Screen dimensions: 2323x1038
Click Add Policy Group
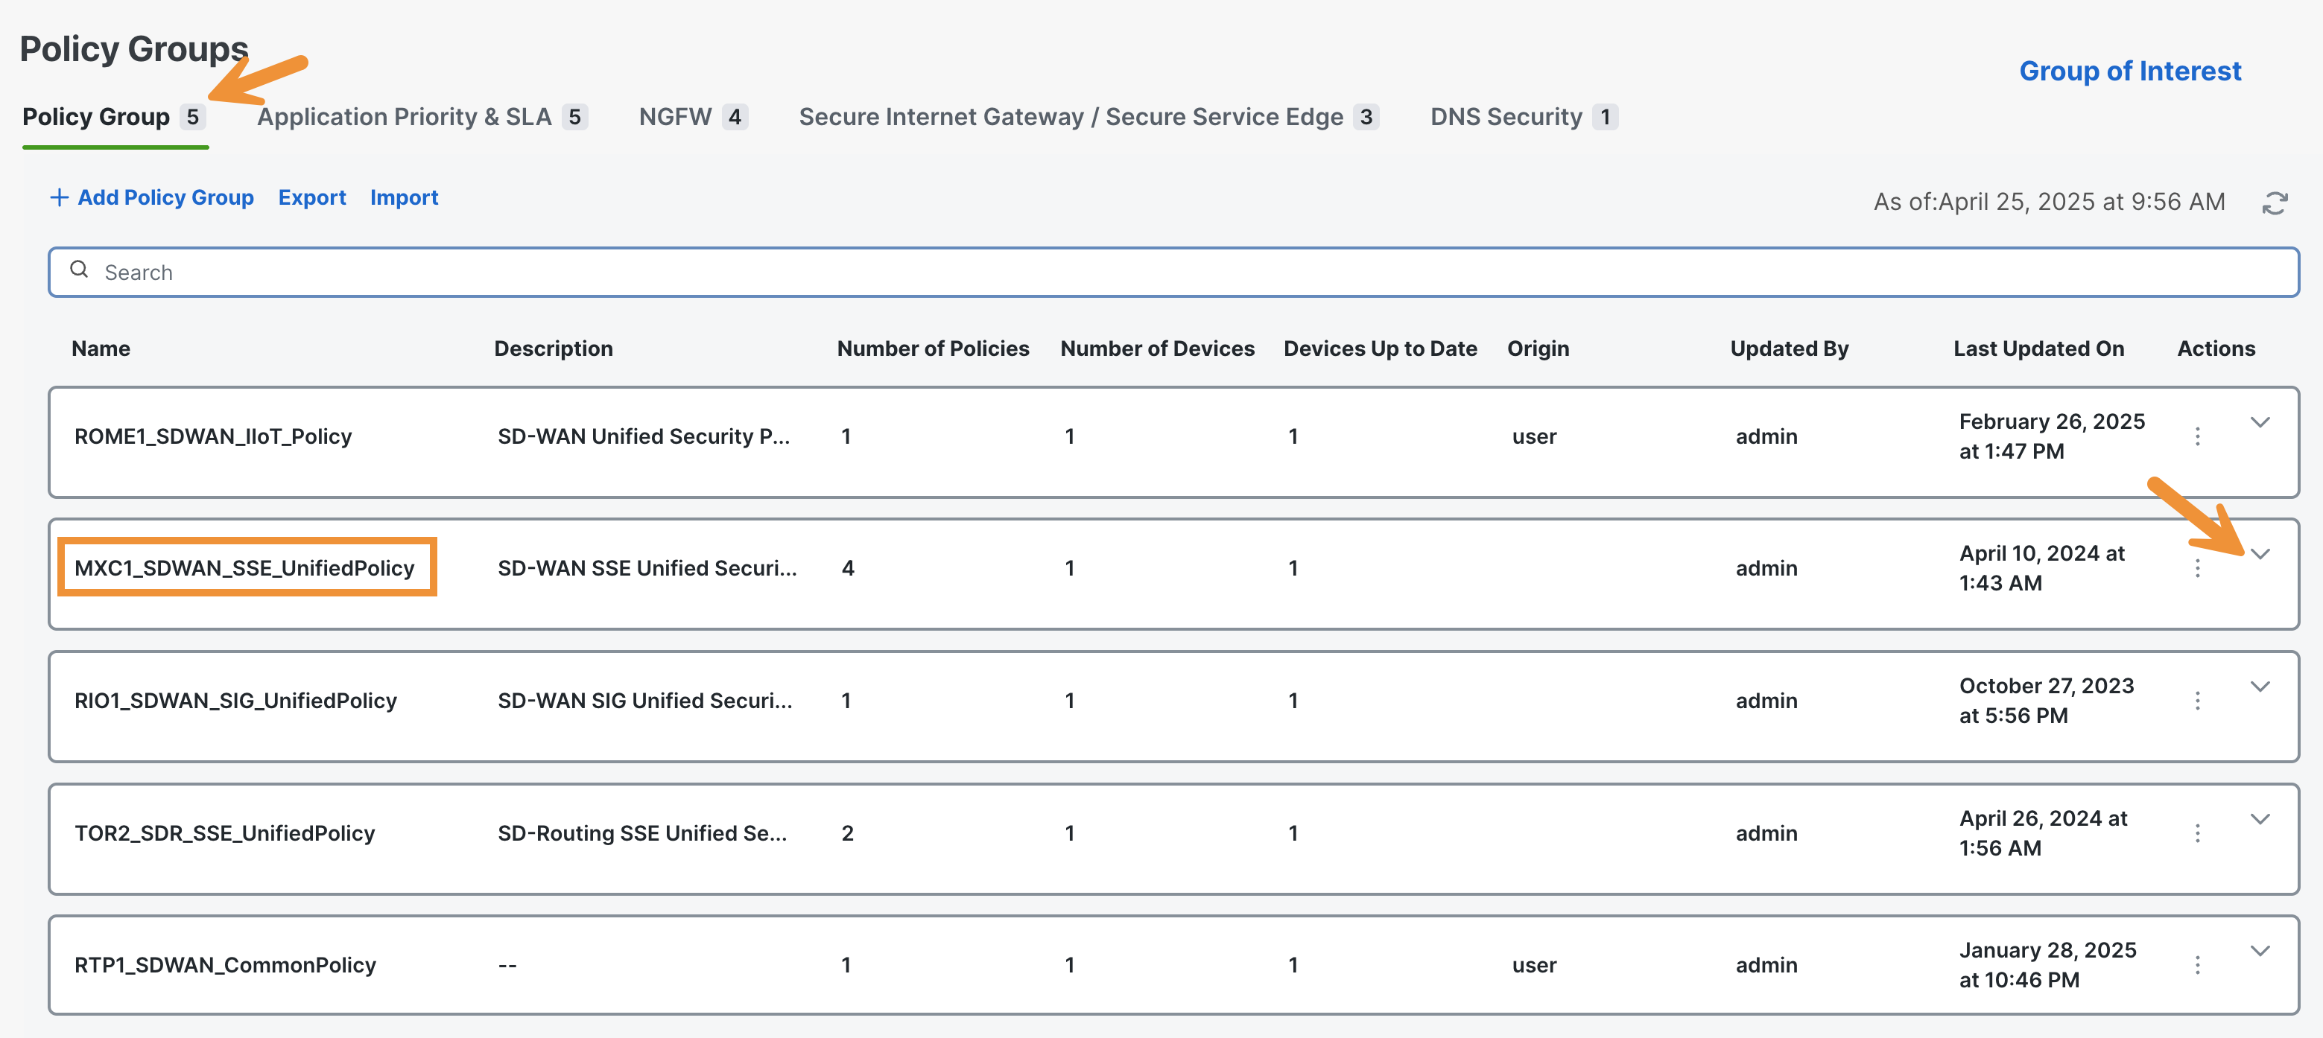(151, 197)
